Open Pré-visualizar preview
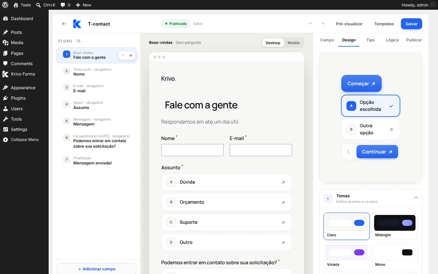The width and height of the screenshot is (438, 274). click(x=349, y=24)
